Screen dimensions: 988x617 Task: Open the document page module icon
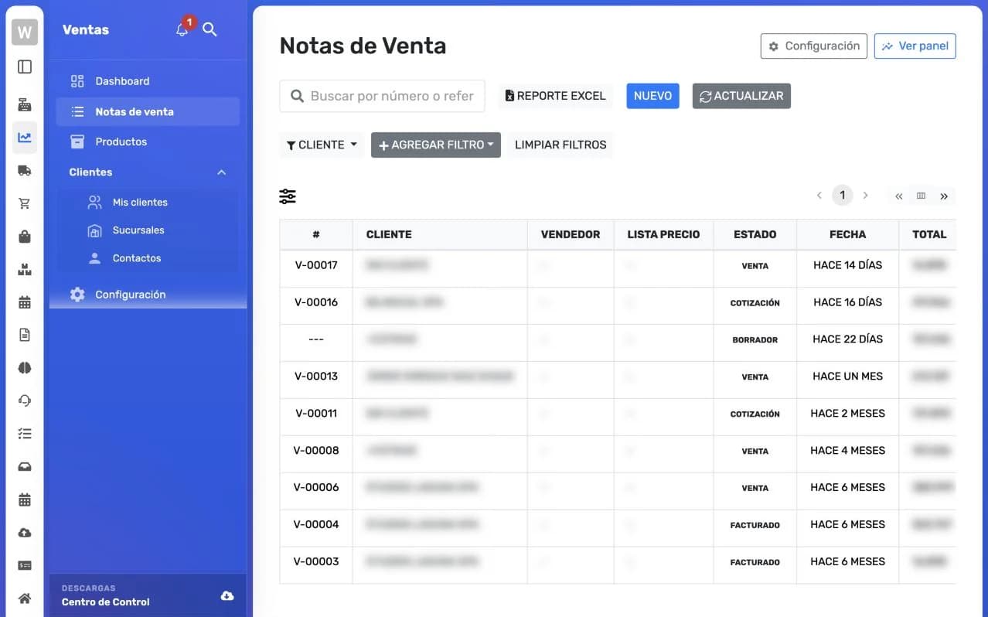click(x=25, y=335)
